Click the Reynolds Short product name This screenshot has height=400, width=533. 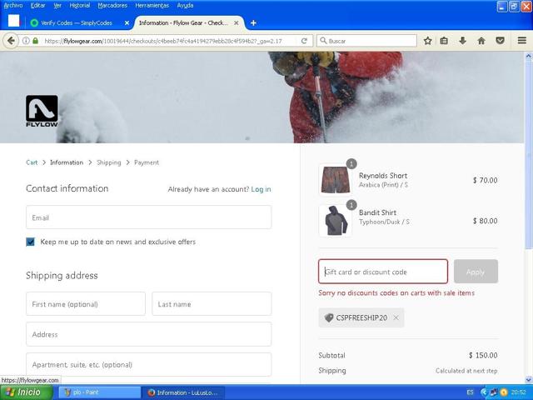[383, 176]
